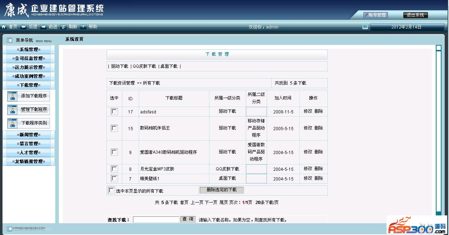Click the forward arrow icon for 前进
Image resolution: width=449 pixels, height=235 pixels.
44,27
